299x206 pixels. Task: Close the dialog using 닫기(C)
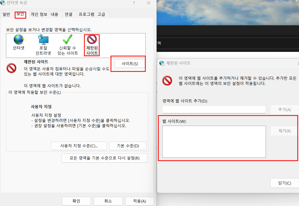pos(284,183)
